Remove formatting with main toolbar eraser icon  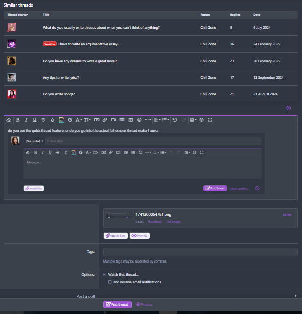[x=9, y=120]
